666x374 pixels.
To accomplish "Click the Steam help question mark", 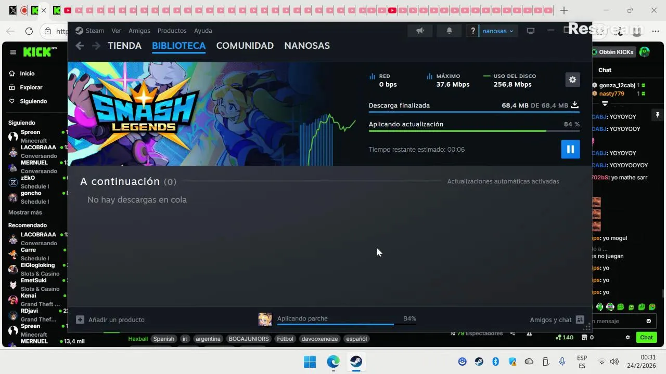I will (x=472, y=31).
